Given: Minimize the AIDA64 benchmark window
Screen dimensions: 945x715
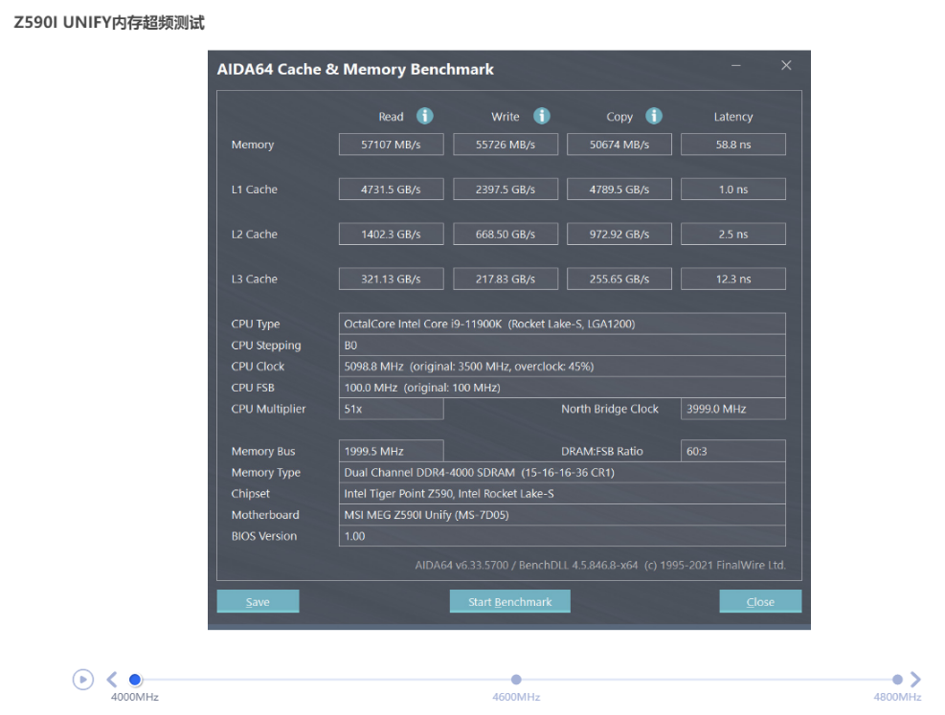Looking at the screenshot, I should 736,65.
